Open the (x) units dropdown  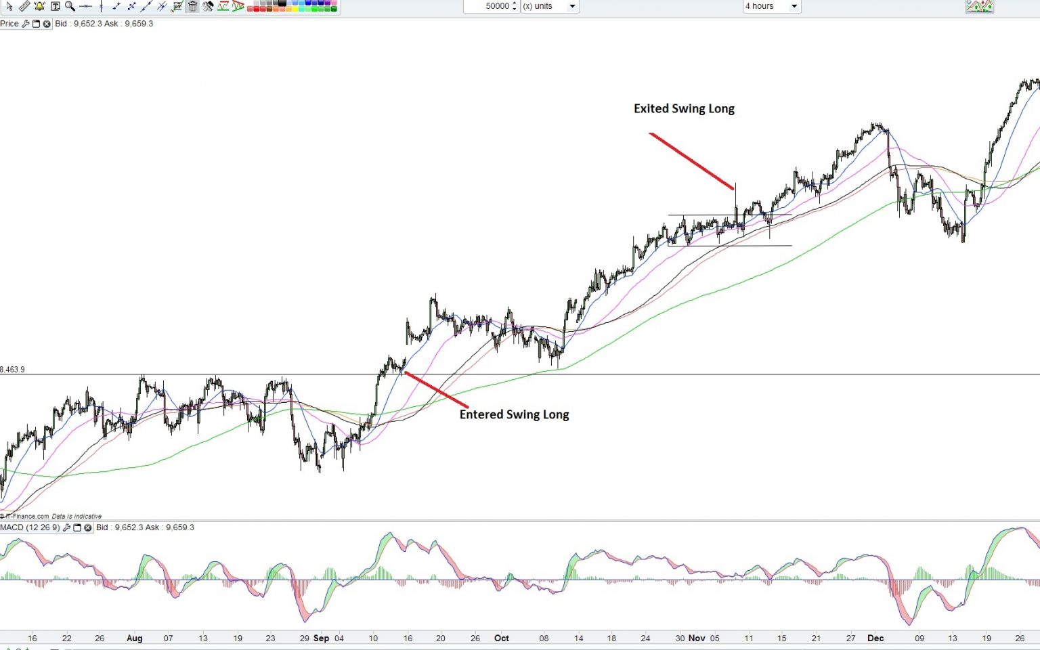572,6
